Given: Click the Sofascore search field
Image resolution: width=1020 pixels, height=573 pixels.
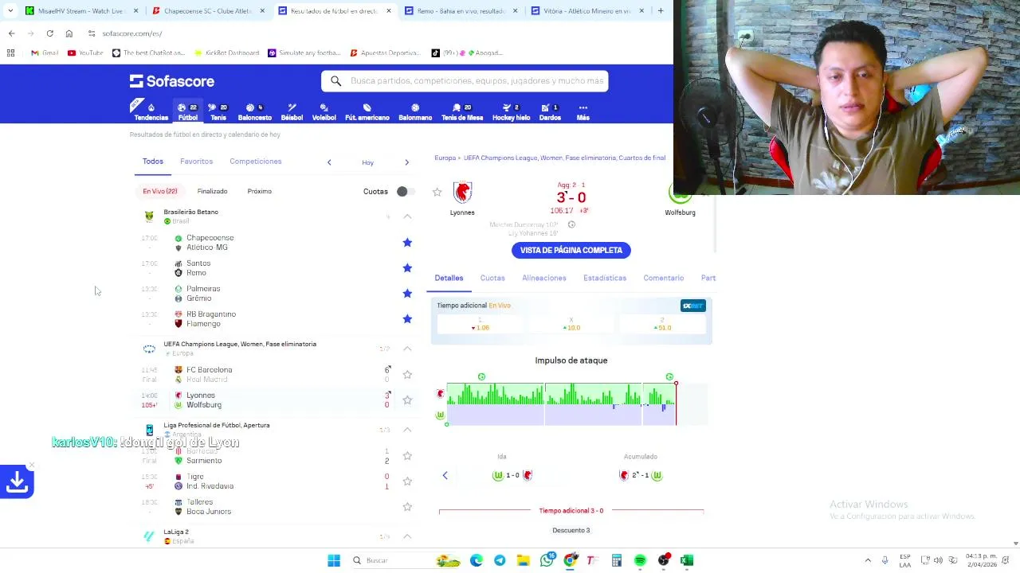Looking at the screenshot, I should [x=465, y=80].
